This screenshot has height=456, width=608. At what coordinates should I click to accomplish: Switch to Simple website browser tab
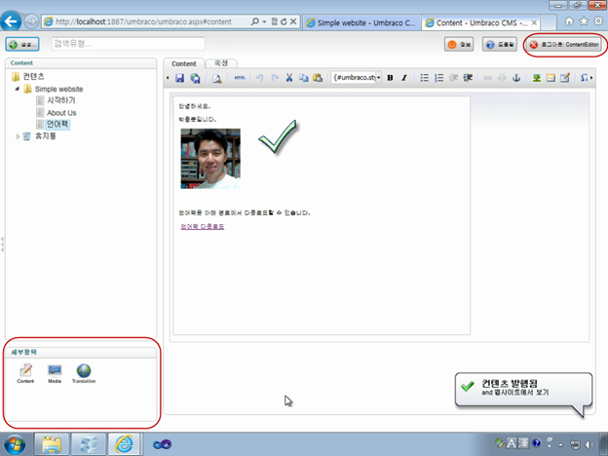click(x=361, y=22)
